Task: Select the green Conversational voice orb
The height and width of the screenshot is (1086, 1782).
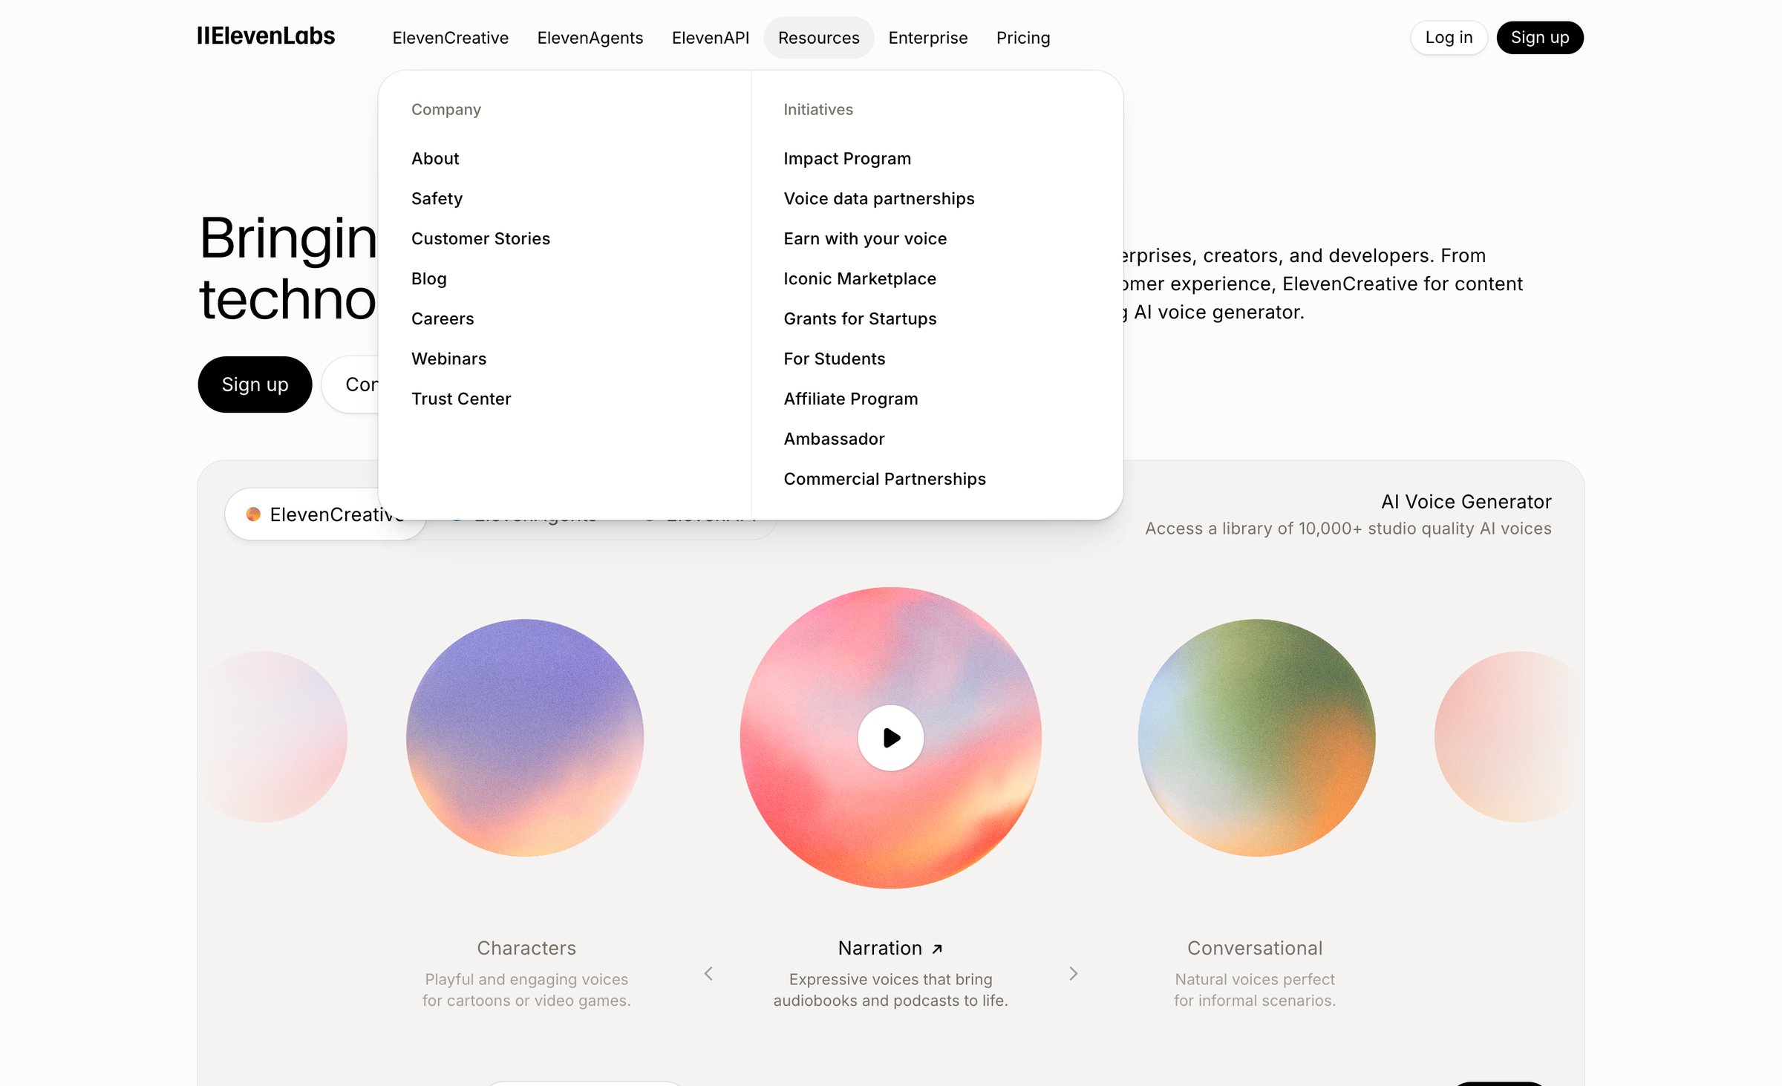Action: [1256, 737]
